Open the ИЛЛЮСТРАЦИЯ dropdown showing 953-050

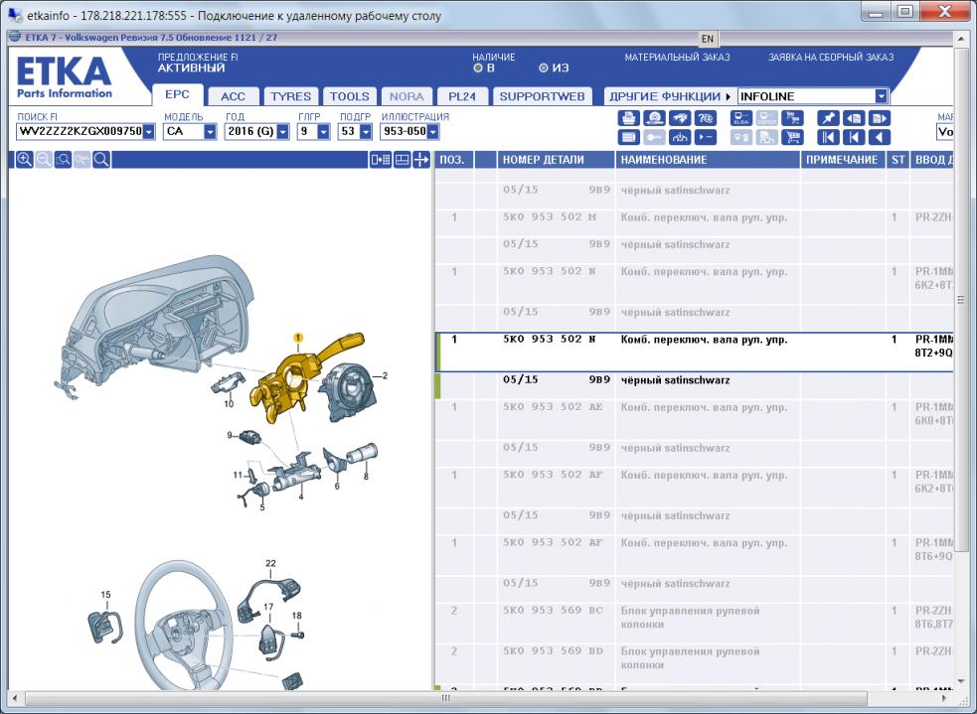coord(433,131)
